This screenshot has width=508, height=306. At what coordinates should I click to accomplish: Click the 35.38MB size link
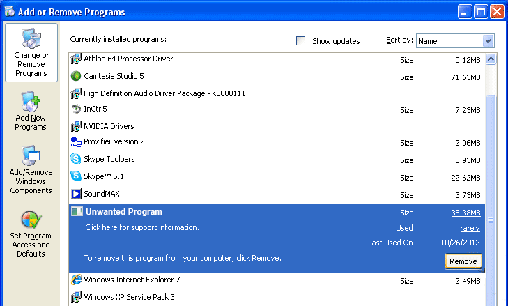coord(465,213)
